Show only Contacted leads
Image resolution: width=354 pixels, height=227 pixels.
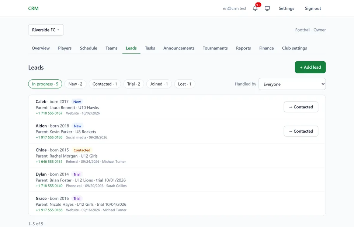click(105, 84)
